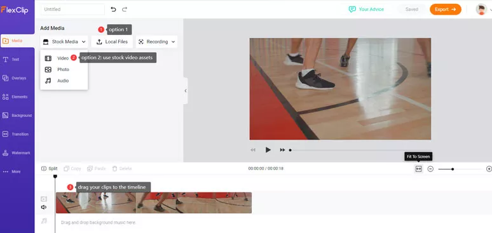Image resolution: width=492 pixels, height=233 pixels.
Task: Click the preview progress bar
Action: tap(360, 150)
